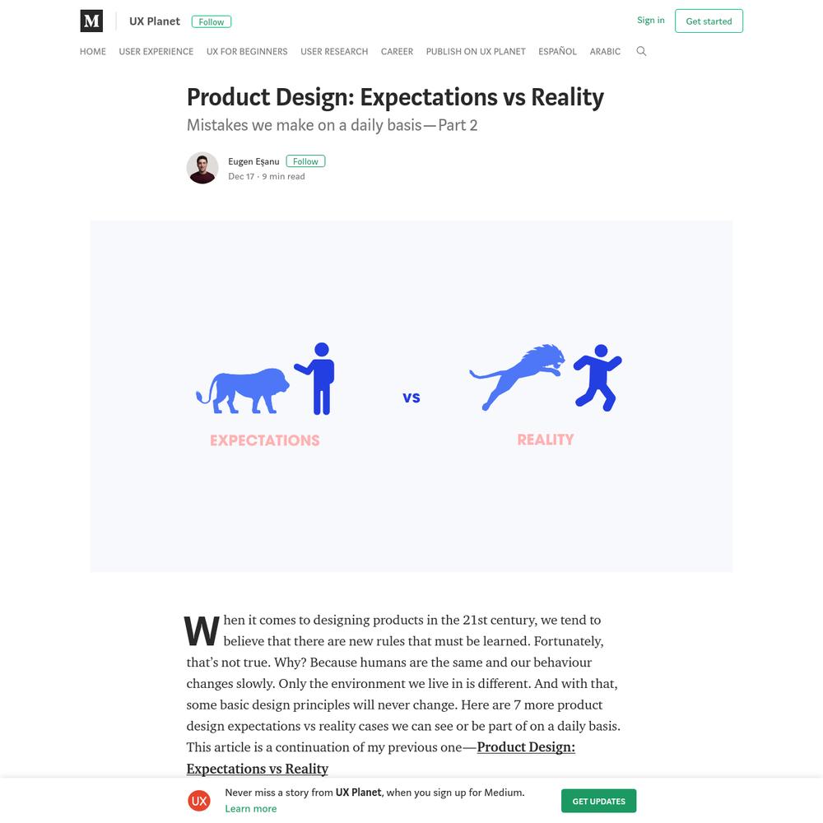Follow author Eugen Eșanu
The width and height of the screenshot is (823, 823).
305,161
